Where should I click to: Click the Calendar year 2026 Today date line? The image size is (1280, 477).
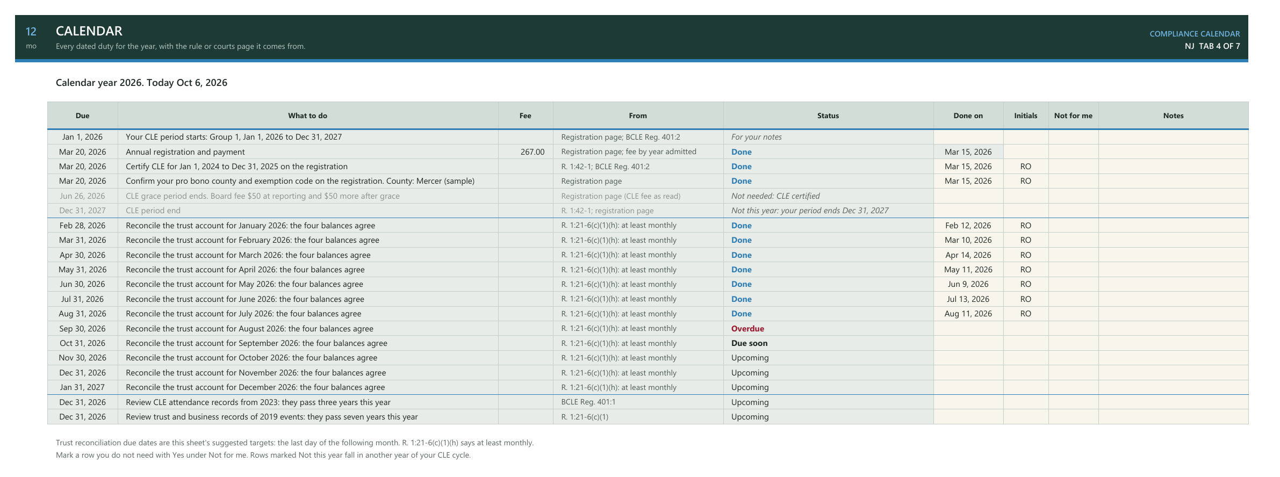(141, 83)
